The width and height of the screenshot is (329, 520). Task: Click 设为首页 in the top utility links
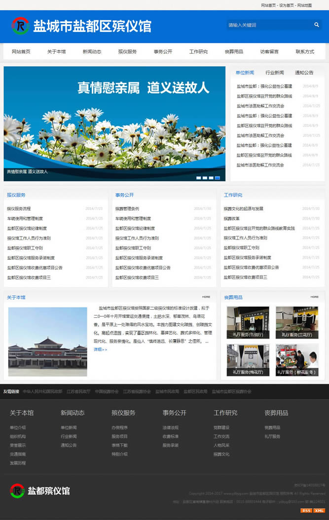pos(287,5)
